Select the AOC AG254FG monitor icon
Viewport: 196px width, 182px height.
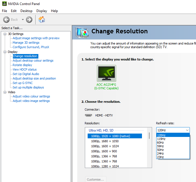106,73
